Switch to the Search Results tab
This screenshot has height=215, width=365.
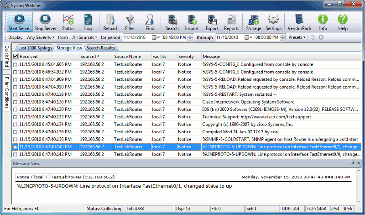100,47
